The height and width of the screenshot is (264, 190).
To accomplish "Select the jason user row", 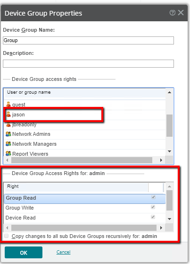I will pyautogui.click(x=85, y=114).
